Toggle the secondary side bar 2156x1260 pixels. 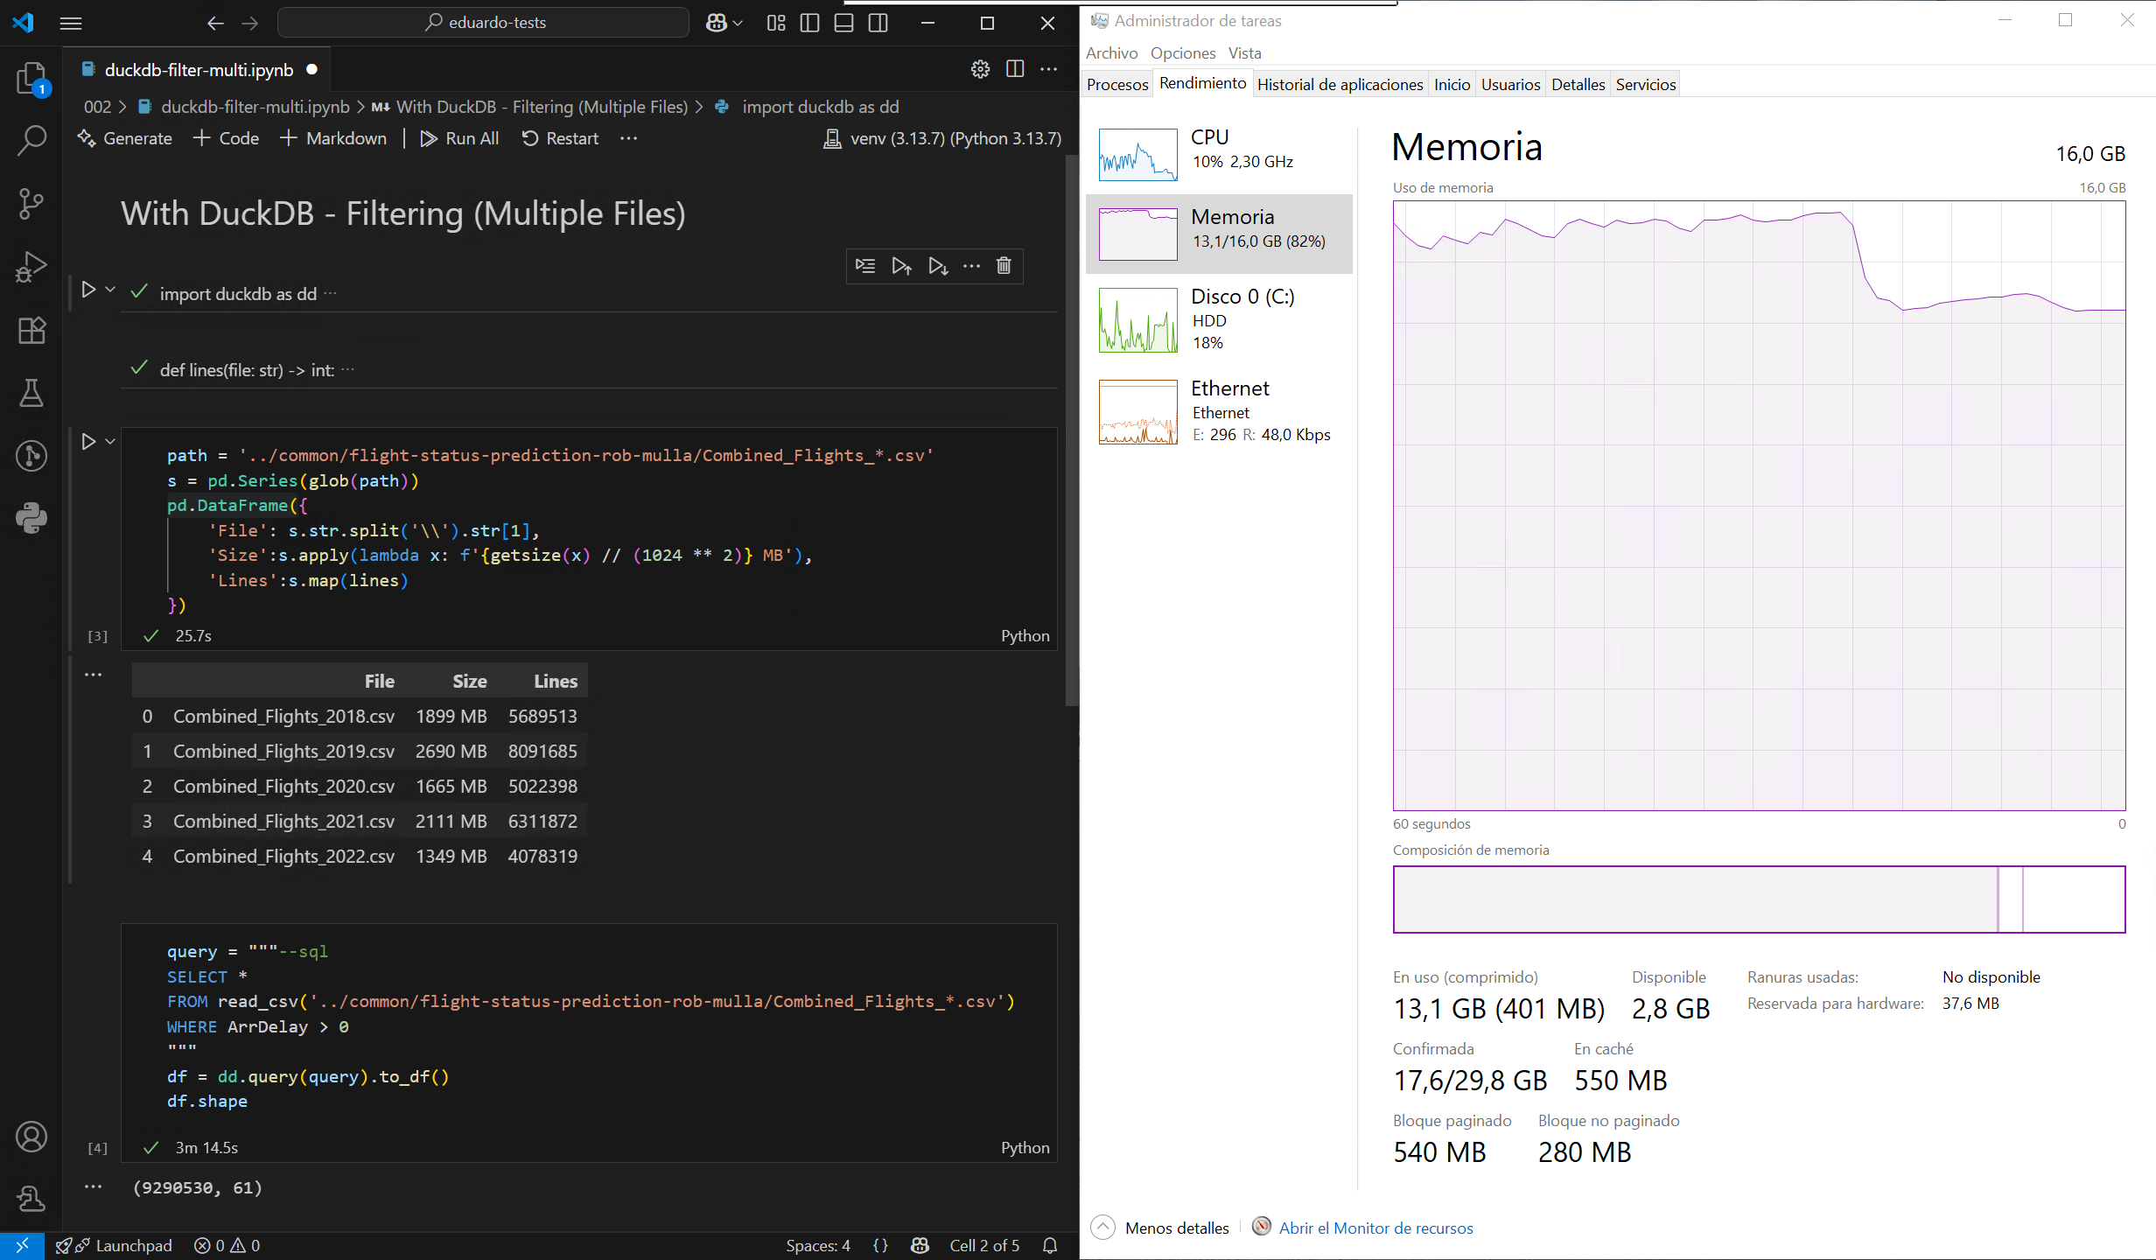[x=878, y=23]
